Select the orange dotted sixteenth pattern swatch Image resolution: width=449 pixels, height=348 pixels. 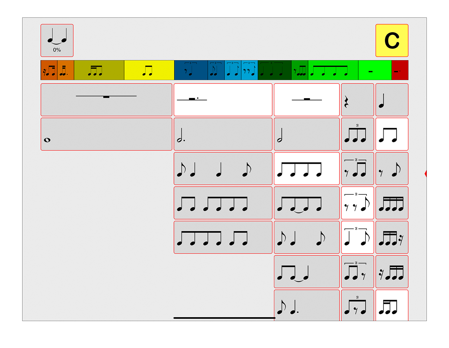pos(65,70)
